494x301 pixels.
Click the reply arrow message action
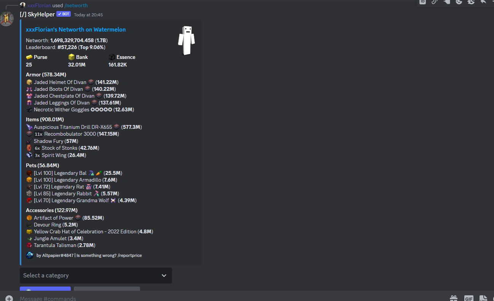click(483, 2)
